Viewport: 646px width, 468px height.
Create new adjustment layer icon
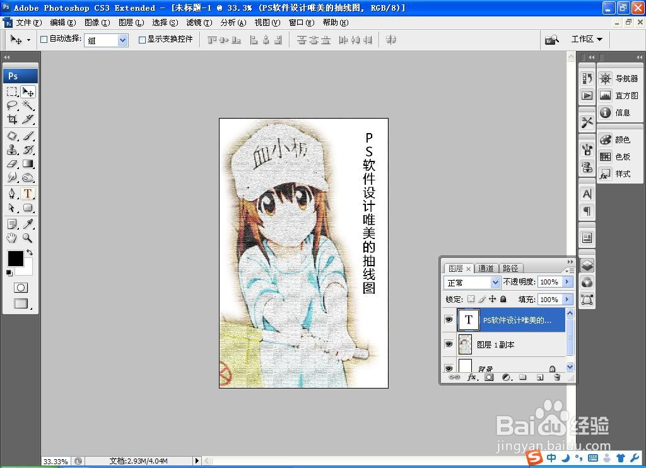pyautogui.click(x=507, y=377)
